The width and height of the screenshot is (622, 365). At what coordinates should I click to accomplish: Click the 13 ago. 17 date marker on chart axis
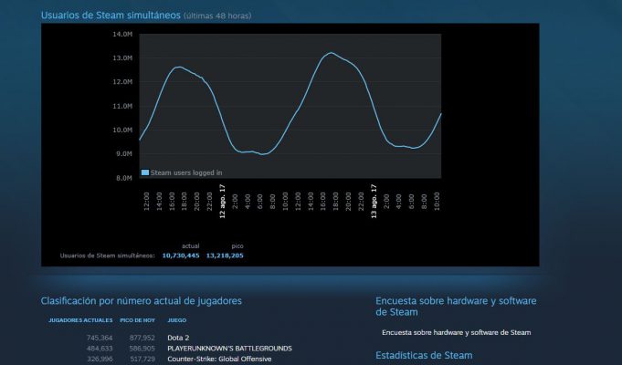[x=374, y=199]
